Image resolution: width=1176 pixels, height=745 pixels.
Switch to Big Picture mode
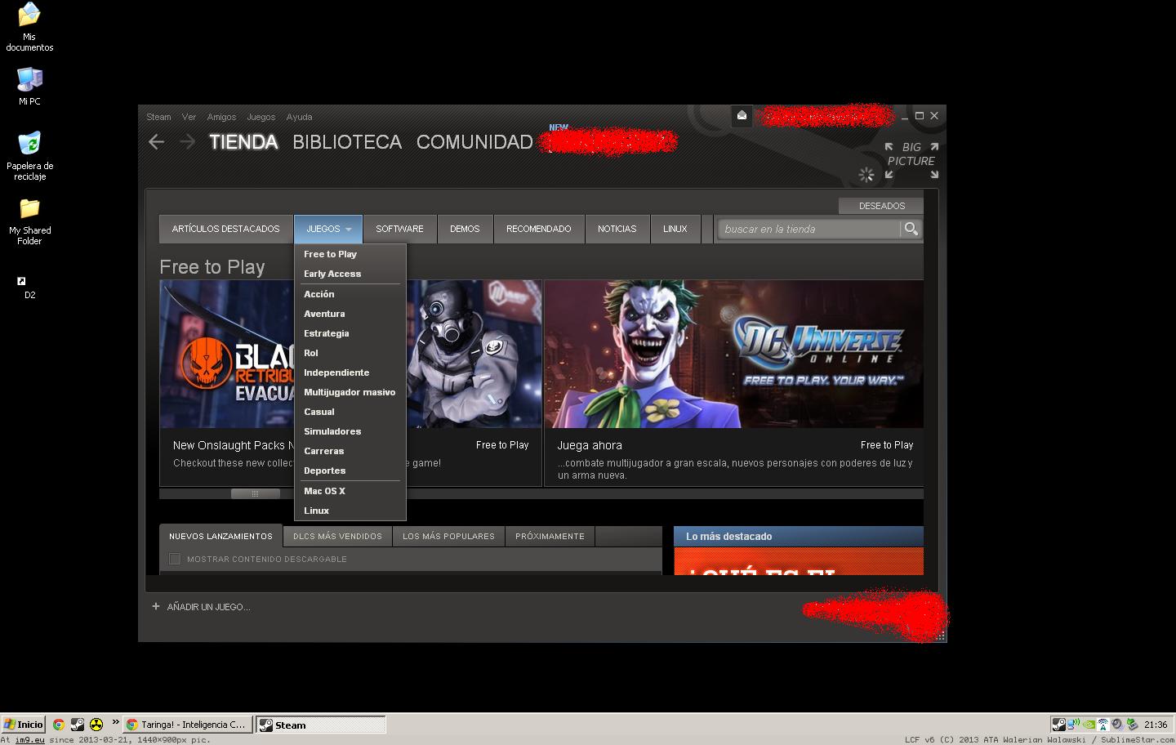(911, 160)
